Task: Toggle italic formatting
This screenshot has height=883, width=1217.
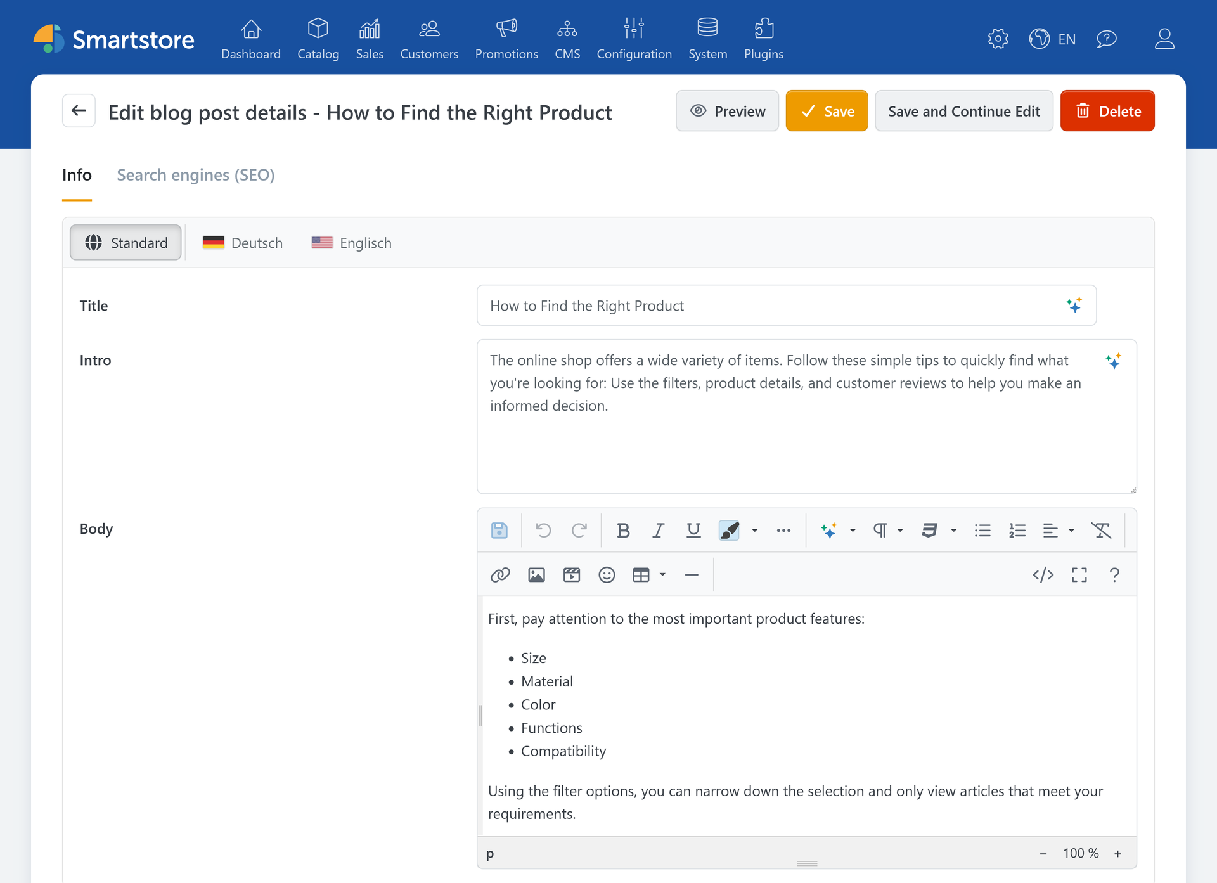Action: 659,530
